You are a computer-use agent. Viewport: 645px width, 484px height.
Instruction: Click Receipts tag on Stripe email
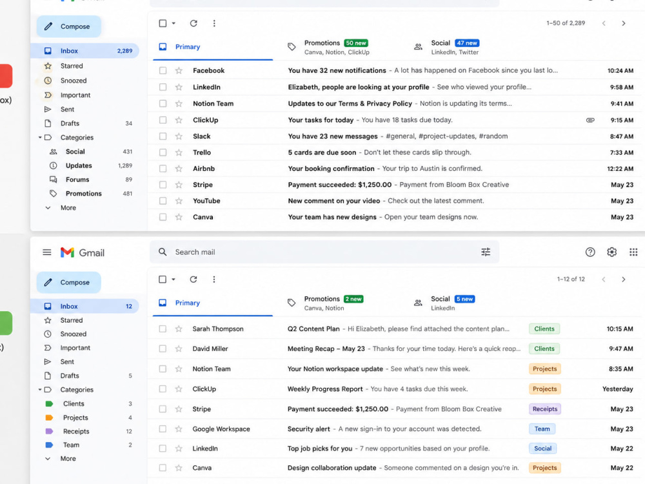click(544, 409)
